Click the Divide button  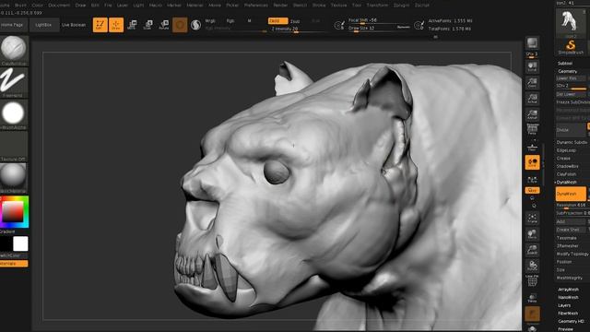571,130
